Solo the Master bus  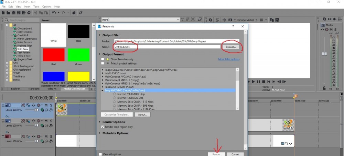click(x=336, y=29)
